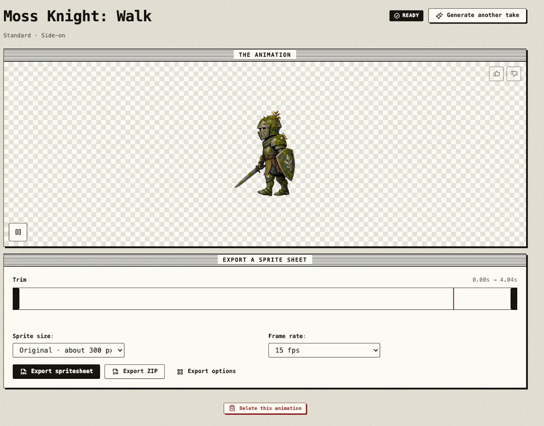The width and height of the screenshot is (544, 426).
Task: Click the thumbs up rating icon
Action: coord(496,74)
